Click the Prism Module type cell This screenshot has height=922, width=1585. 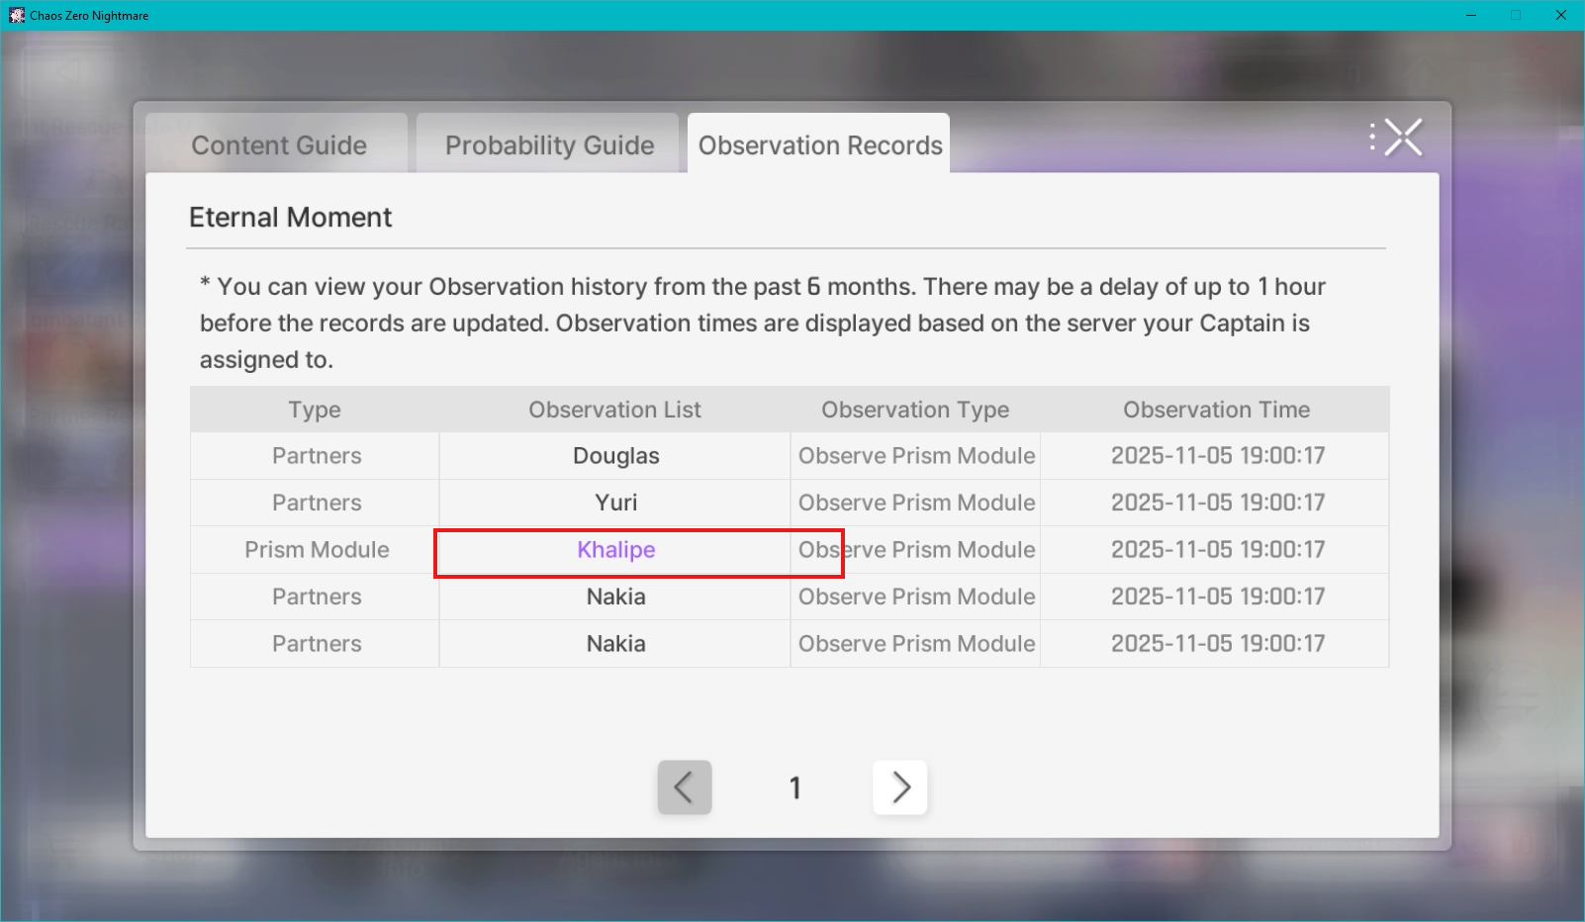point(317,550)
